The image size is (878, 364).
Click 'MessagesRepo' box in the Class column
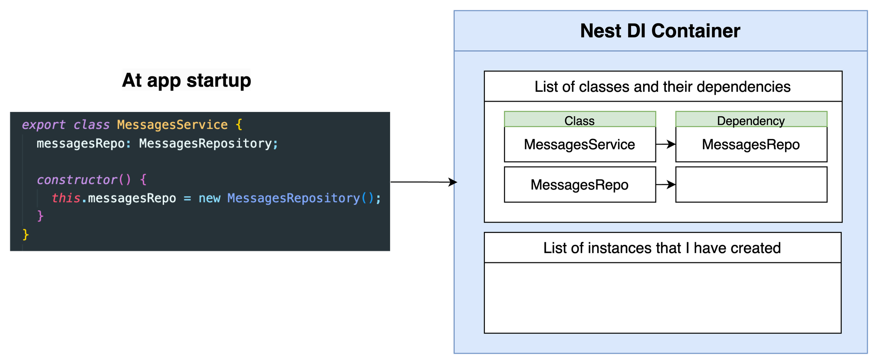(580, 184)
